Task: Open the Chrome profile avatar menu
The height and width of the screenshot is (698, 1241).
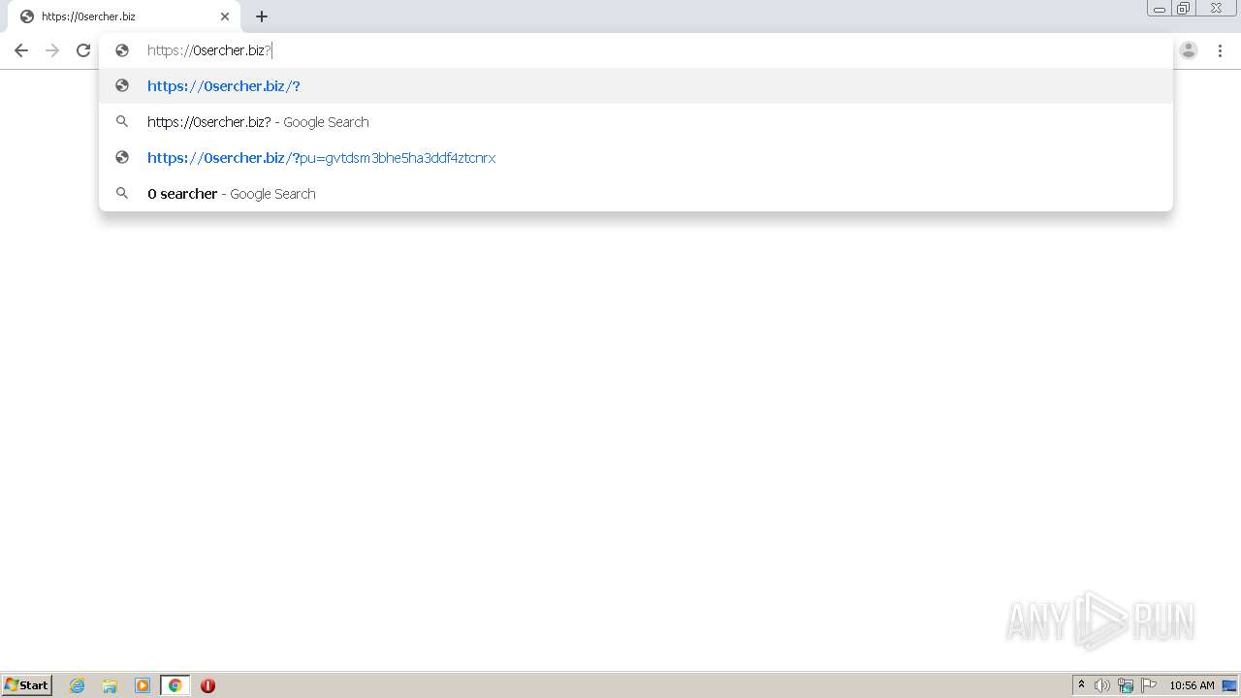Action: point(1189,50)
